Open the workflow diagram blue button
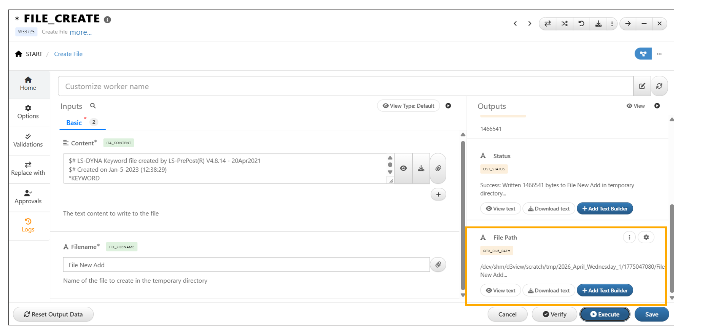The width and height of the screenshot is (705, 333). pos(643,54)
